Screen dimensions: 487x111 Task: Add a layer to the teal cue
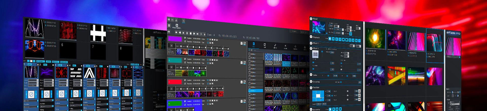tap(171, 67)
